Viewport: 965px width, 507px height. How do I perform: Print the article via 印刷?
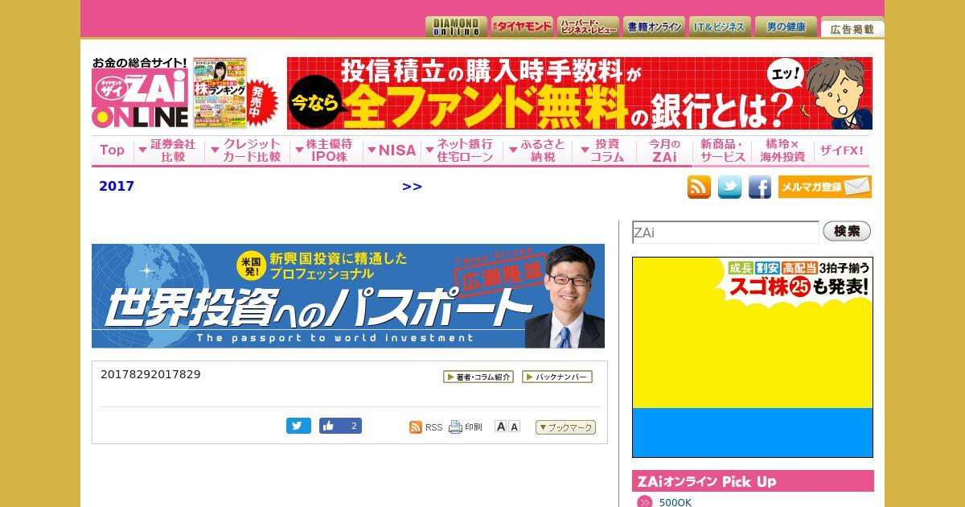click(466, 427)
